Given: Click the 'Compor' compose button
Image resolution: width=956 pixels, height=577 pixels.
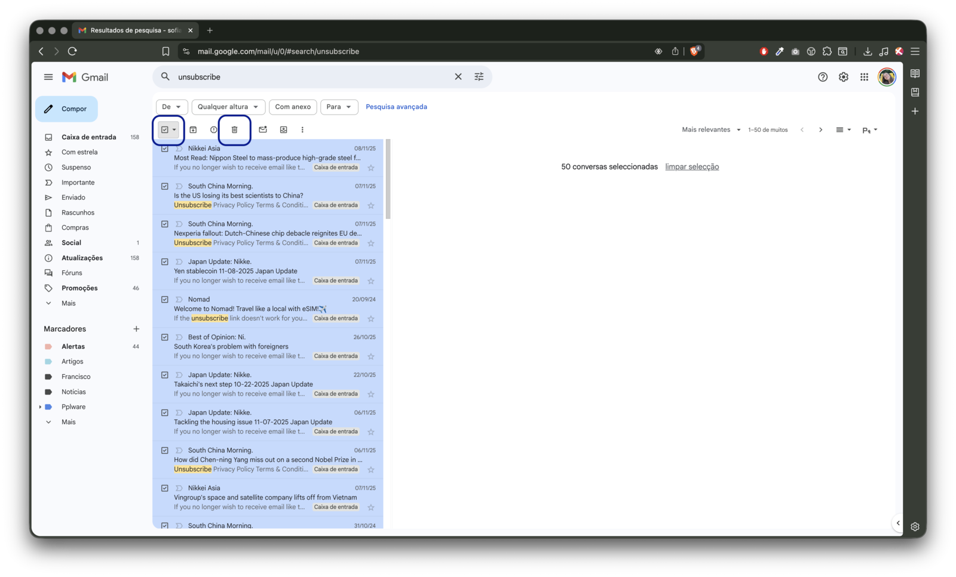Looking at the screenshot, I should tap(66, 109).
